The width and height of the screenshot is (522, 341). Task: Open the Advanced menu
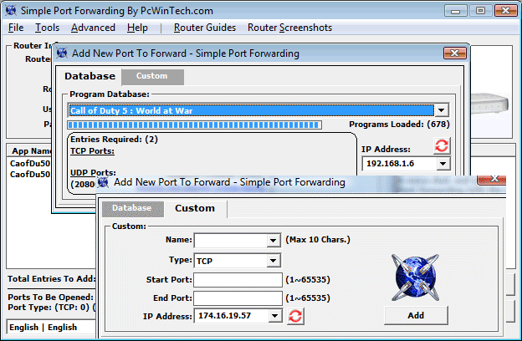(x=93, y=28)
